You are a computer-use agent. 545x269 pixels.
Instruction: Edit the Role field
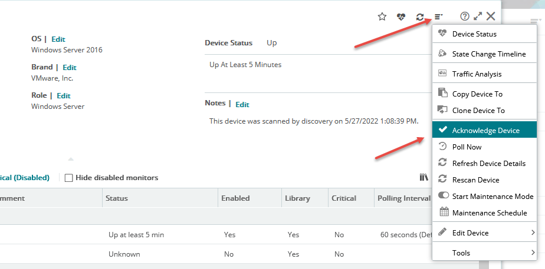64,96
